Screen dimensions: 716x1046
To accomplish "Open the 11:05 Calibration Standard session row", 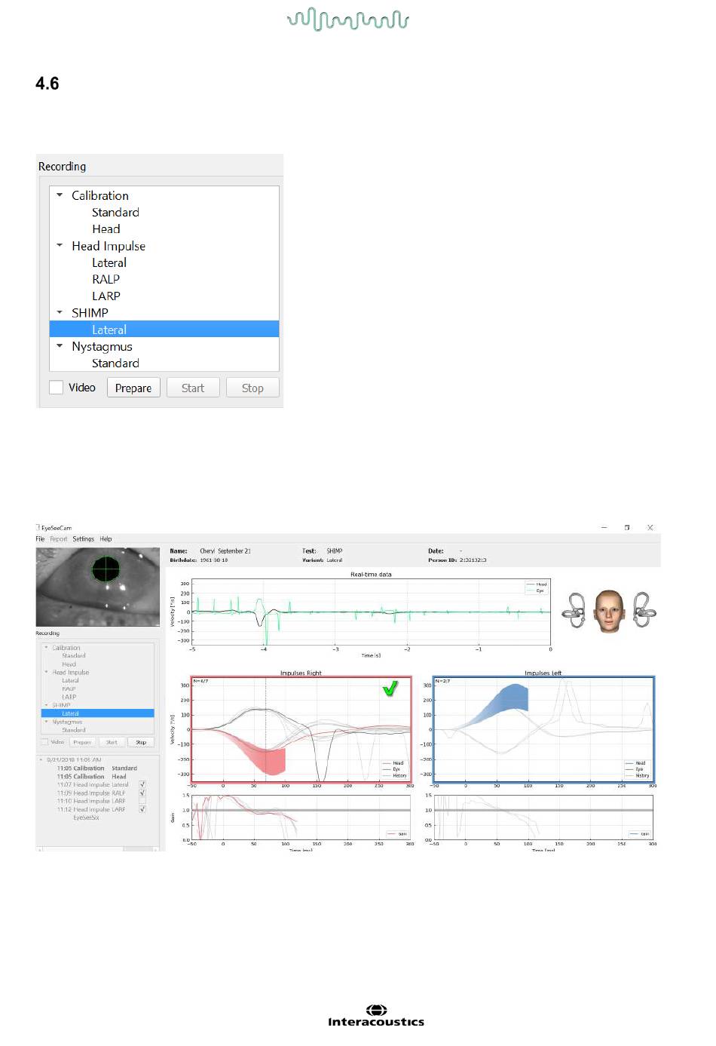I will coord(96,768).
